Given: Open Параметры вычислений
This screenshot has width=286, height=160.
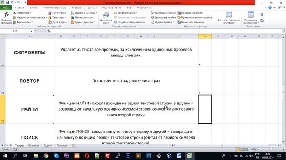Looking at the screenshot, I should 251,18.
